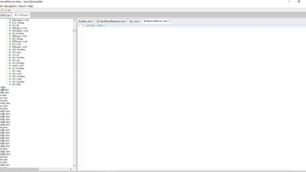
Task: Select the q() : int method
Action: [16, 60]
